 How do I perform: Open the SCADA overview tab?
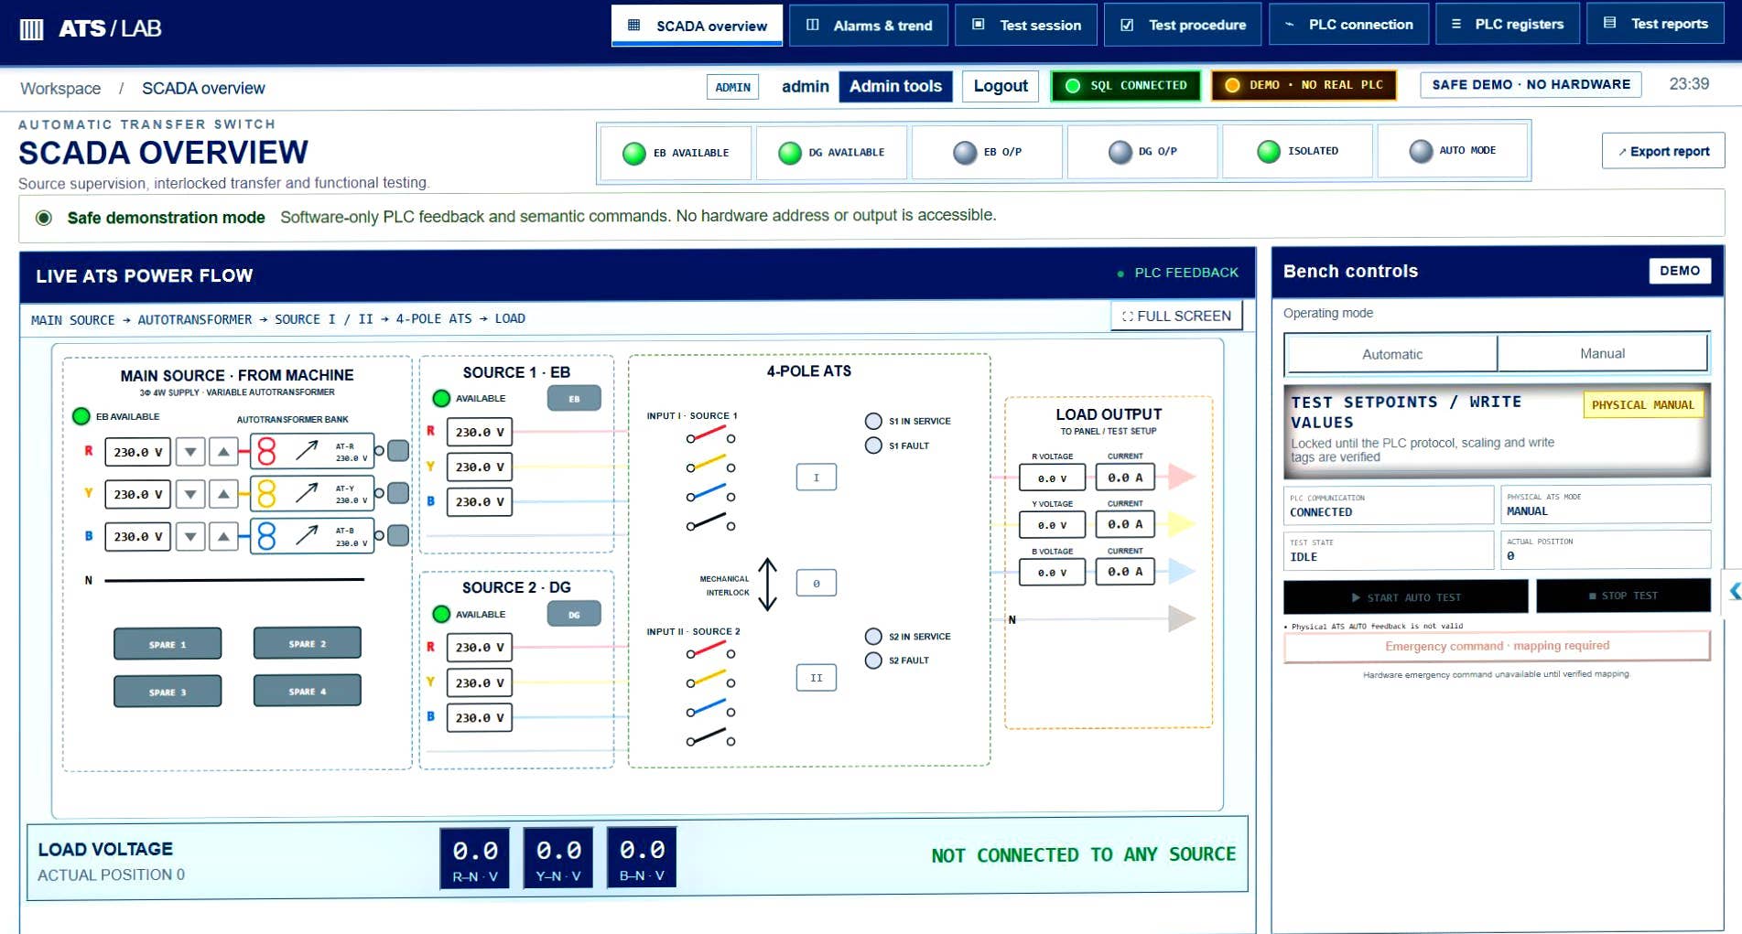pos(697,26)
